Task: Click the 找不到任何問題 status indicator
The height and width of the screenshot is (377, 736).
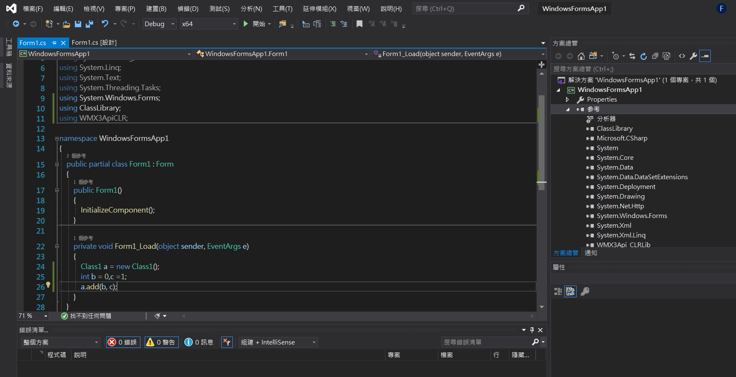Action: pos(86,316)
